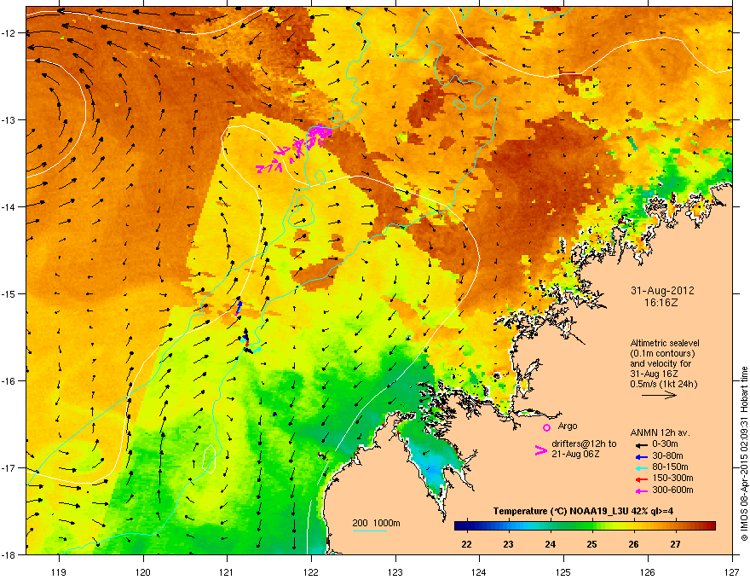The height and width of the screenshot is (580, 750).
Task: Click the longitude axis label '126'
Action: pyautogui.click(x=648, y=572)
